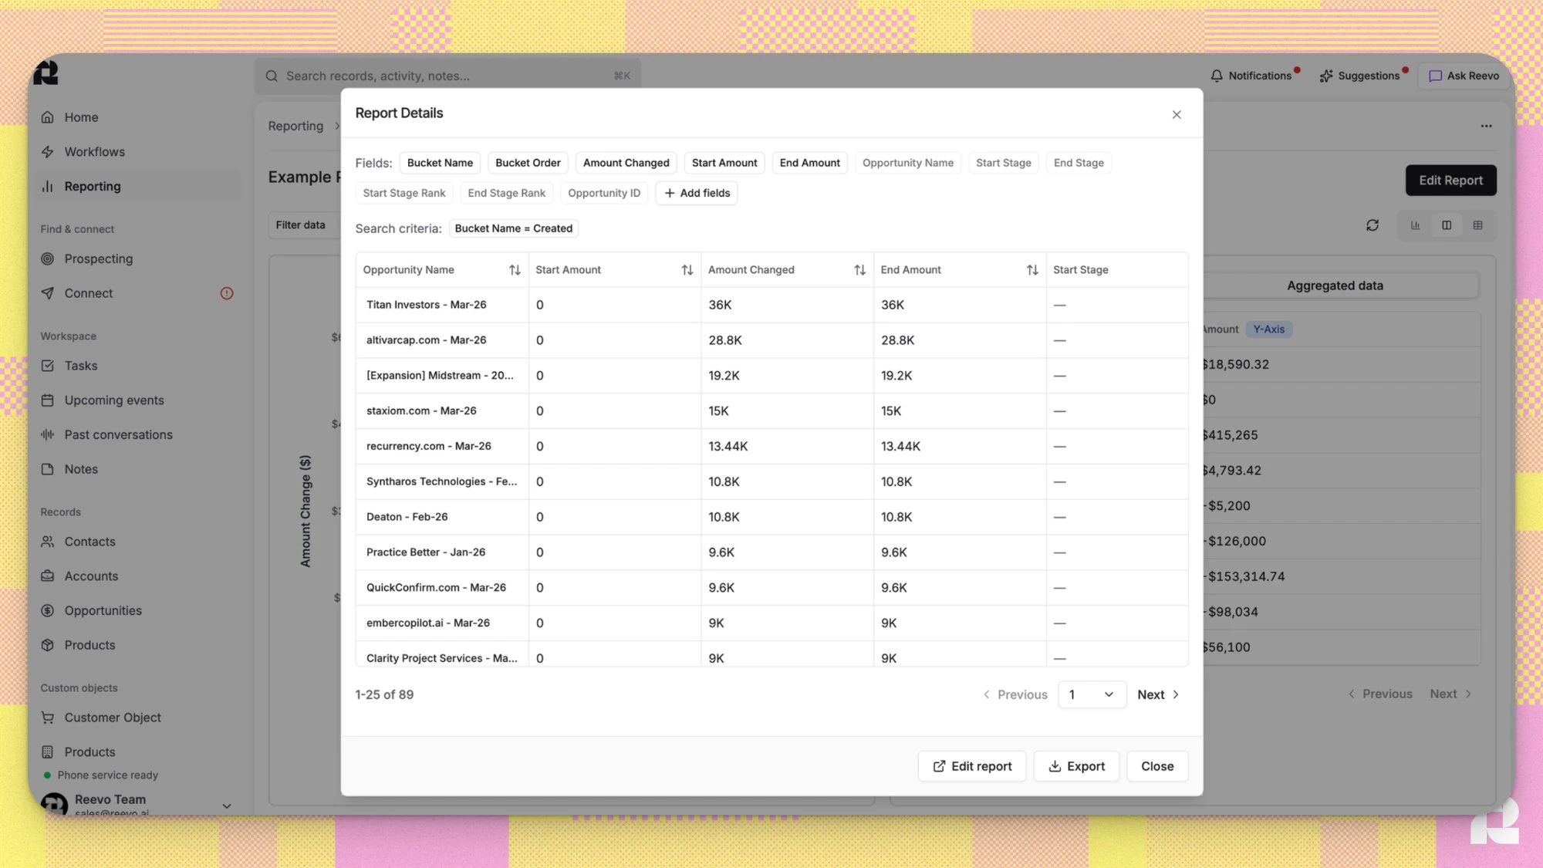Sort the End Amount column
The height and width of the screenshot is (868, 1543).
click(1032, 270)
